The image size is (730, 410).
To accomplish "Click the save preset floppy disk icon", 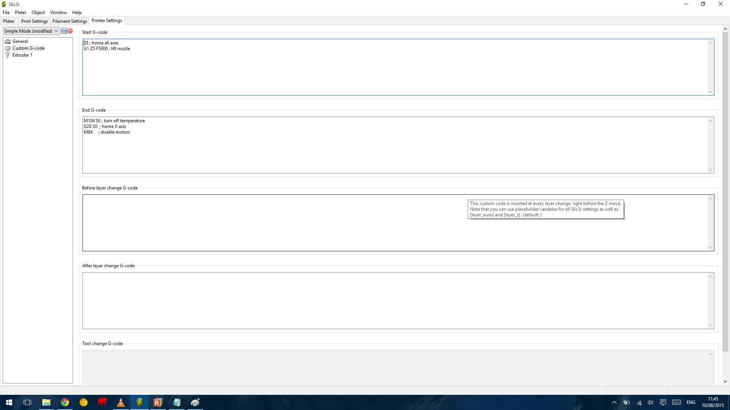I will (x=64, y=31).
